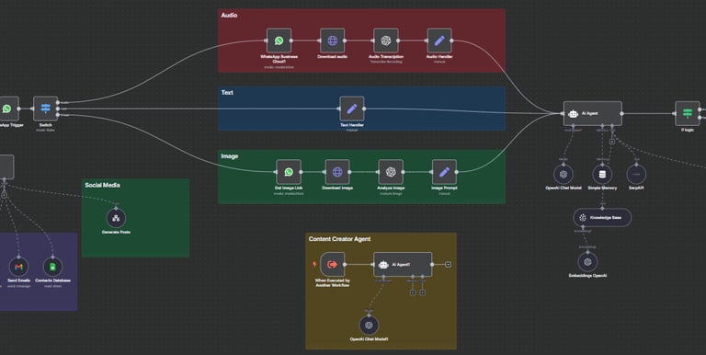This screenshot has width=706, height=355.
Task: Select the Download Image node
Action: pos(337,172)
